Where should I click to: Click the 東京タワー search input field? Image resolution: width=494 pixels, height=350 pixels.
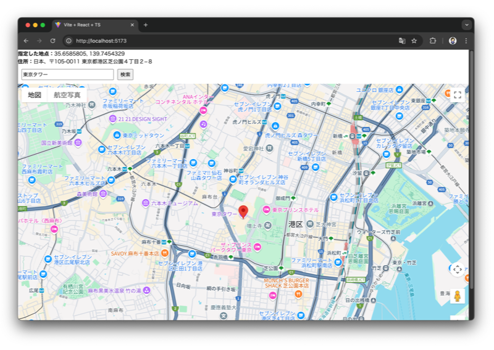(x=67, y=75)
